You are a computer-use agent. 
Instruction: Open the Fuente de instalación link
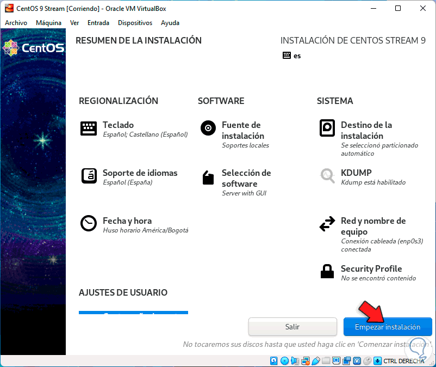(243, 130)
